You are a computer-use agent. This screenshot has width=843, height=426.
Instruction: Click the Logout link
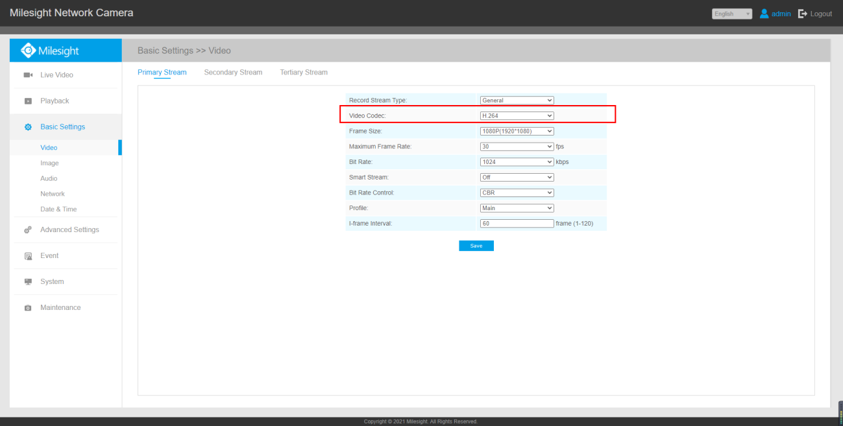pyautogui.click(x=821, y=14)
